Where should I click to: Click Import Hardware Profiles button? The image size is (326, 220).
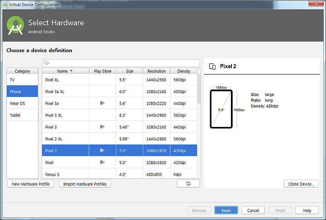coord(85,184)
